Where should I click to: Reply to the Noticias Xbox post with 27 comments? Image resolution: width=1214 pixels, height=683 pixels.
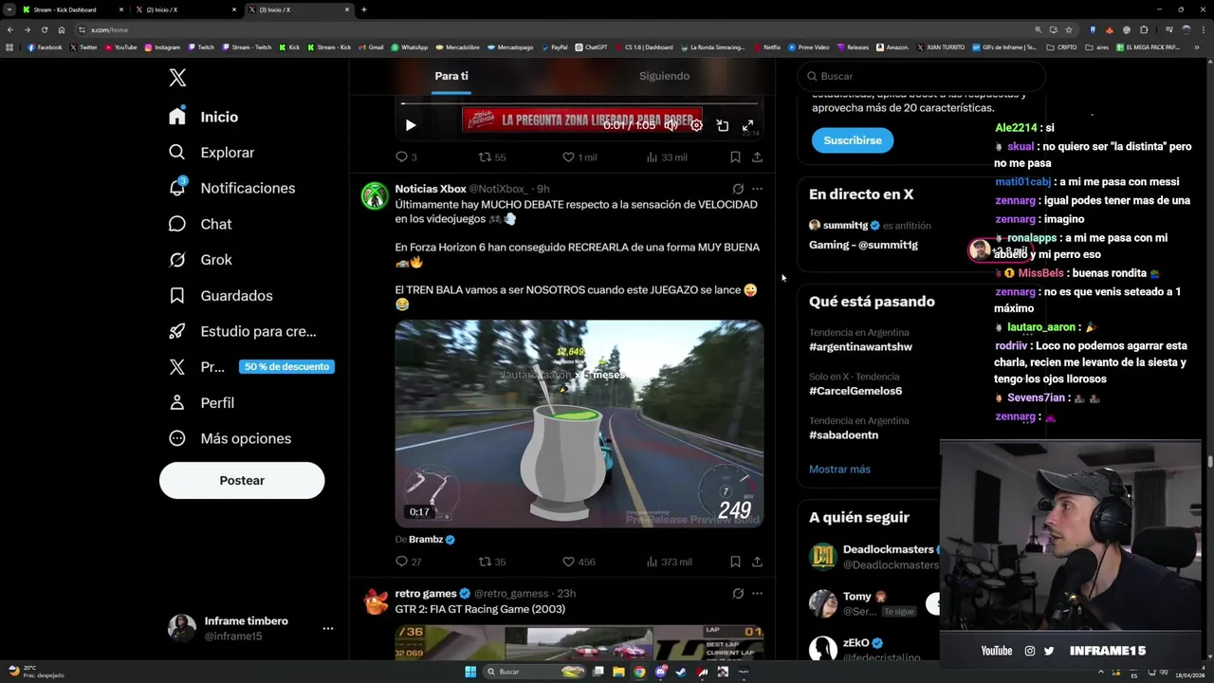(x=408, y=562)
